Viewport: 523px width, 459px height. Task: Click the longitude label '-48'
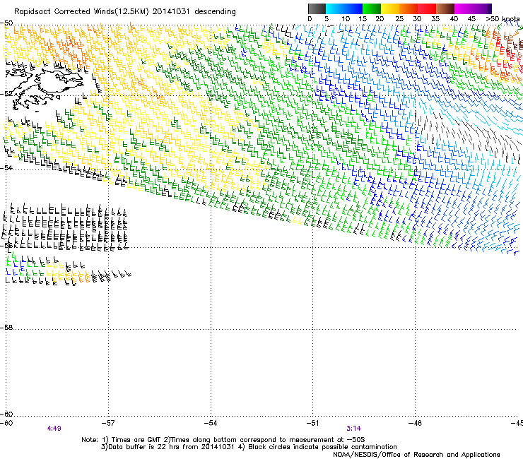point(415,423)
